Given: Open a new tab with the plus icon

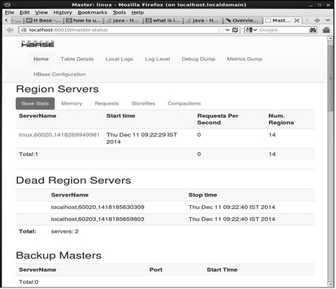Looking at the screenshot, I should 317,20.
